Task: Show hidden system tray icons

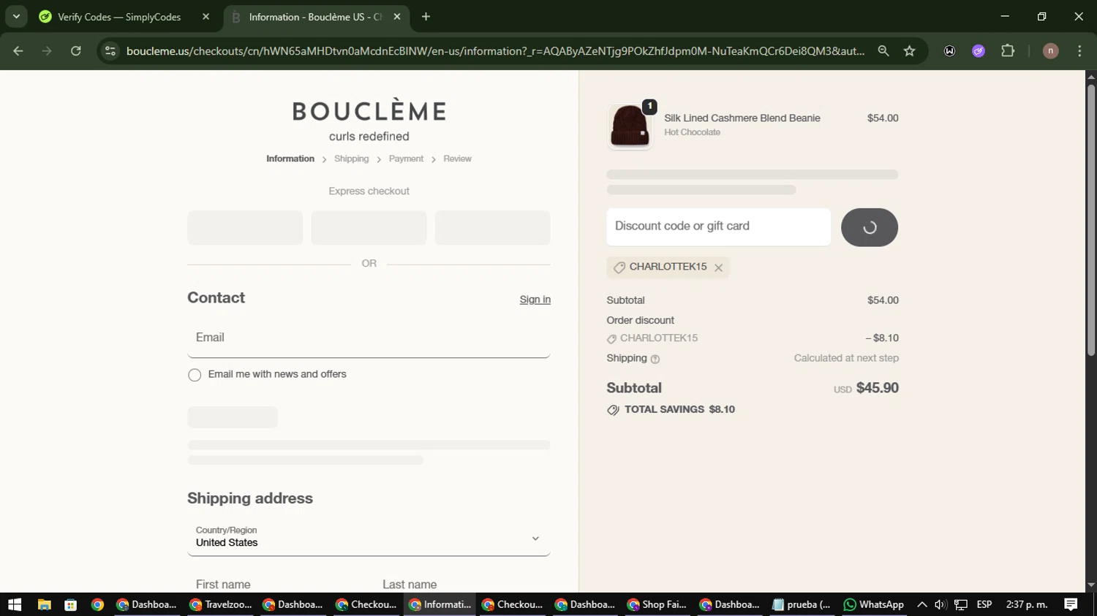Action: (x=921, y=604)
